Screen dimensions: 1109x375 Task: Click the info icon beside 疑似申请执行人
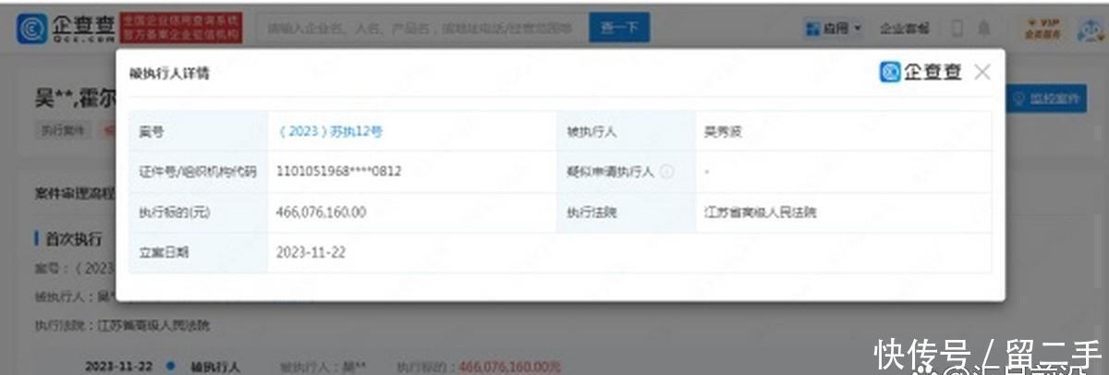point(665,172)
